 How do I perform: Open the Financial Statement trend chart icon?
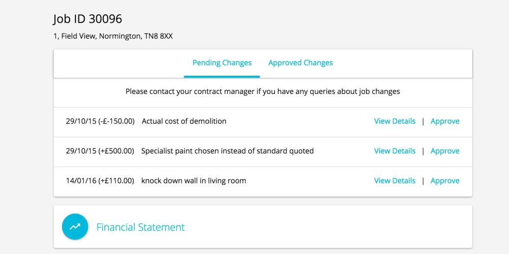click(75, 227)
